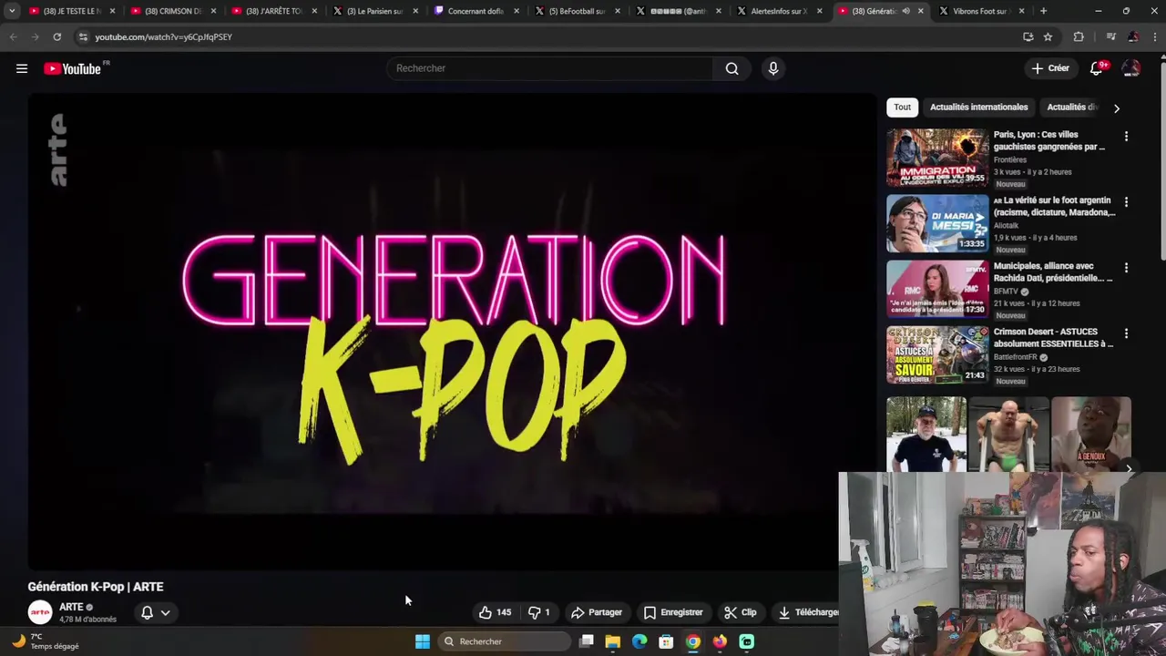The image size is (1166, 656).
Task: Show more filter chips with arrow
Action: (1117, 108)
